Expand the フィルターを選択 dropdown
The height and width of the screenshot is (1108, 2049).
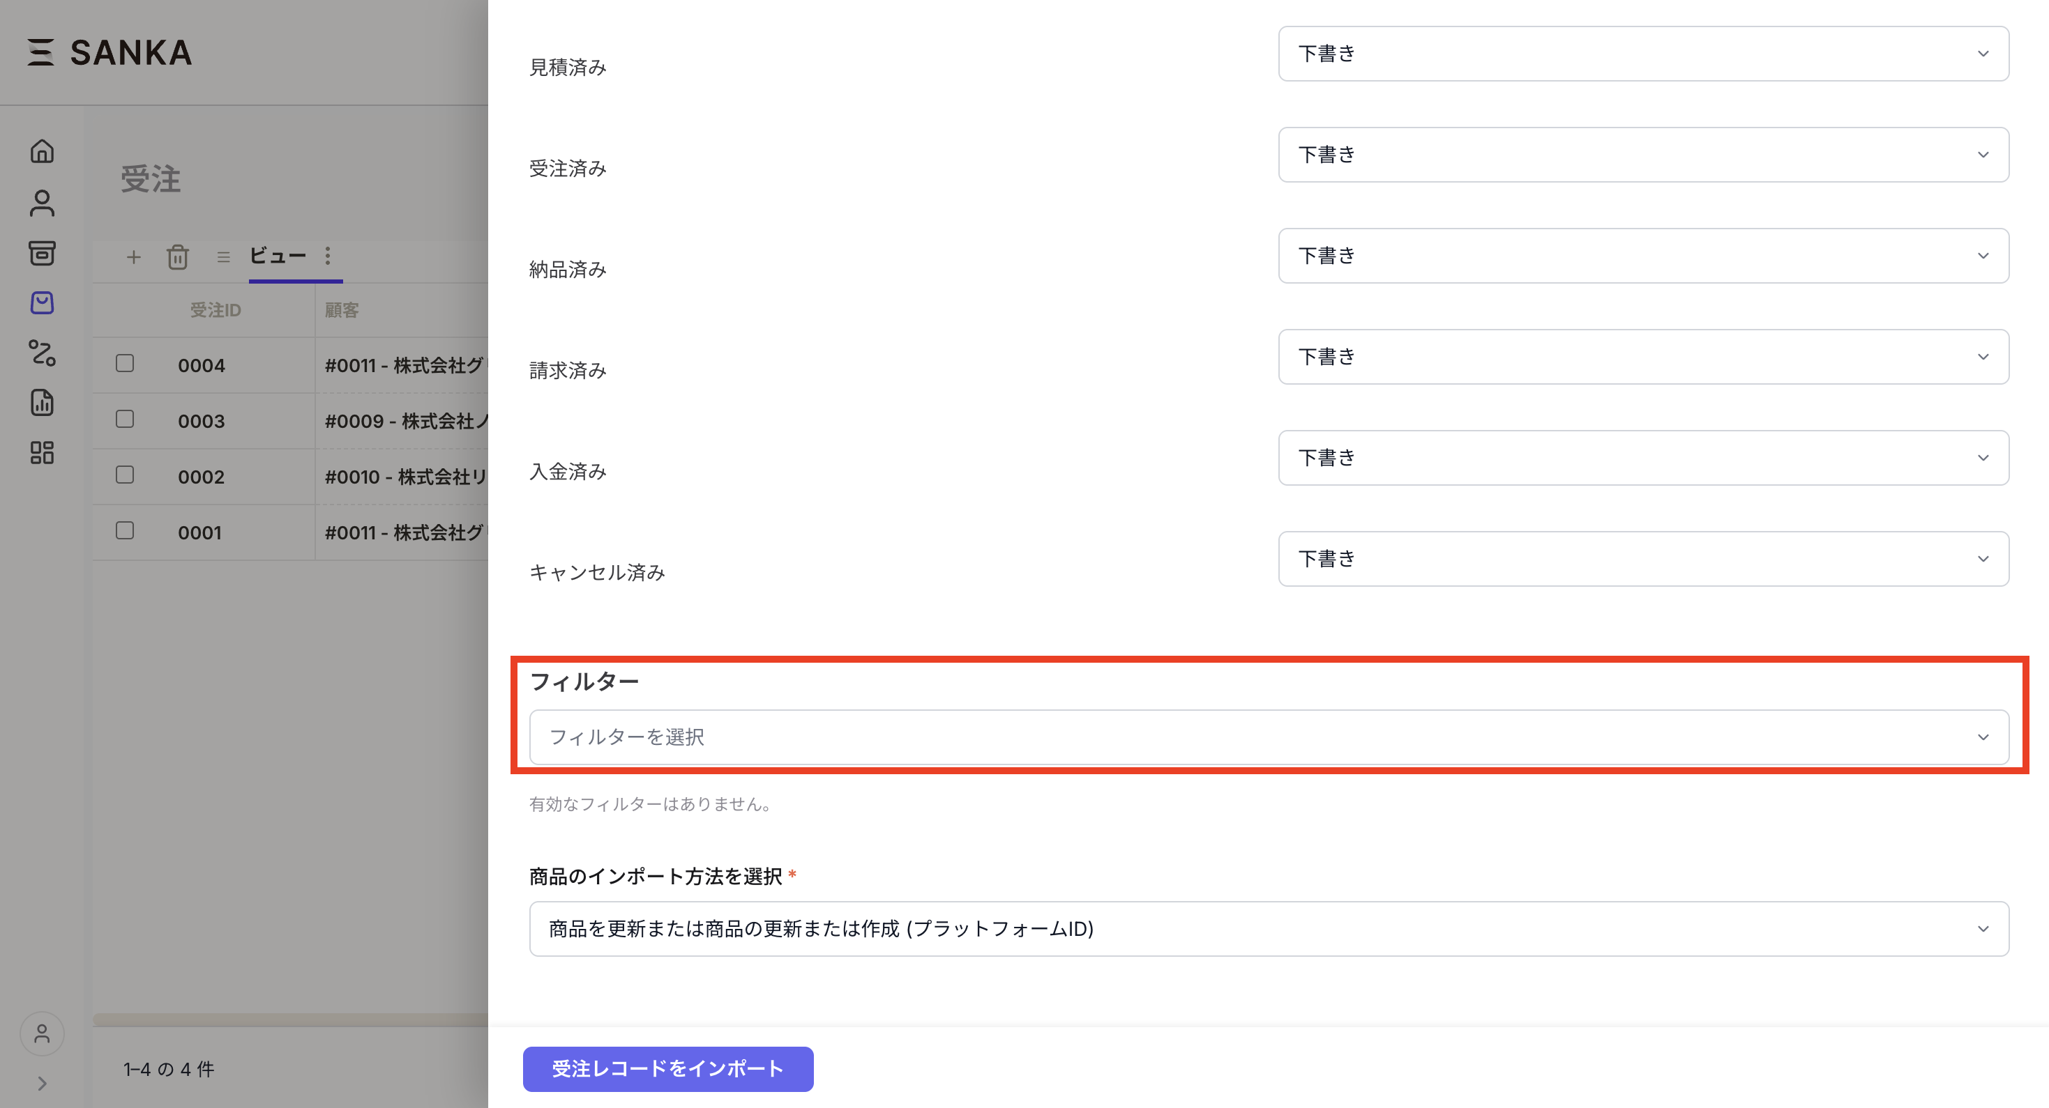(1269, 737)
